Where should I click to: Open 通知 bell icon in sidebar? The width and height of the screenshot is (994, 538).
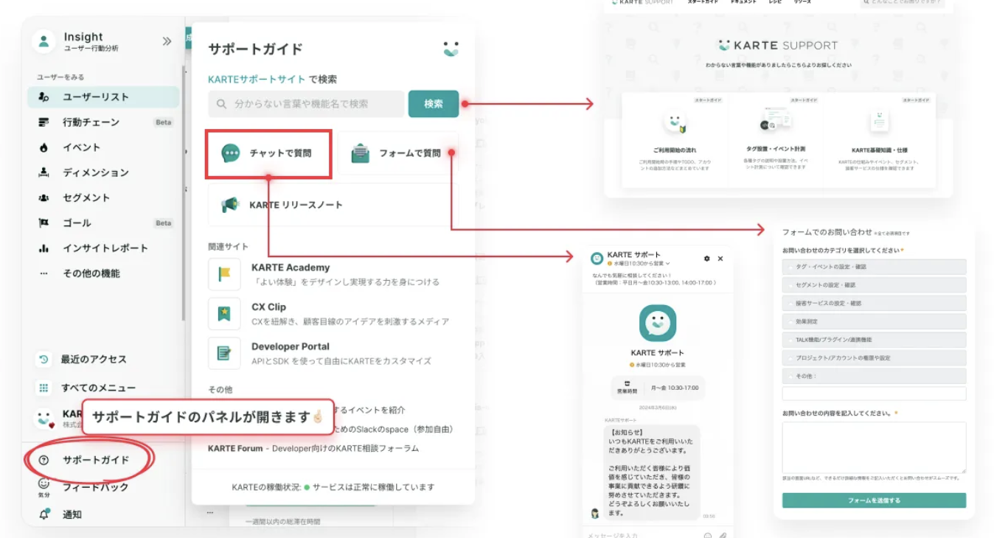[44, 514]
